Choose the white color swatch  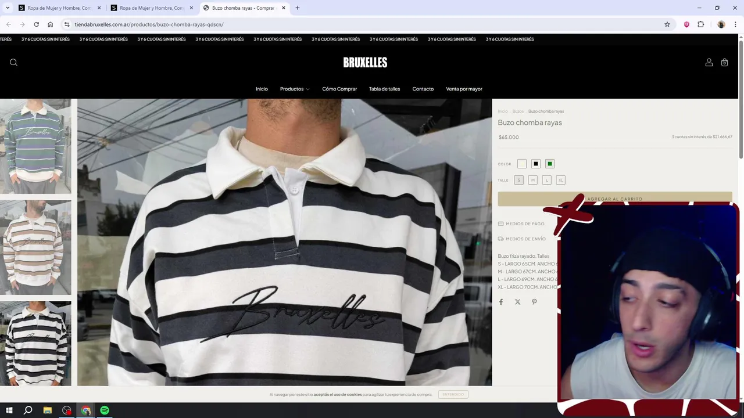coord(521,164)
